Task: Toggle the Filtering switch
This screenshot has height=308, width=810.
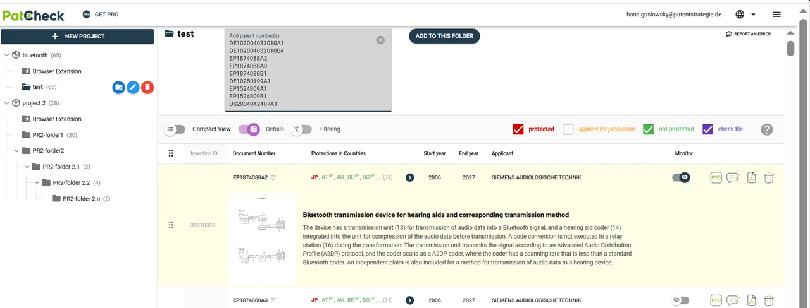Action: coord(302,129)
